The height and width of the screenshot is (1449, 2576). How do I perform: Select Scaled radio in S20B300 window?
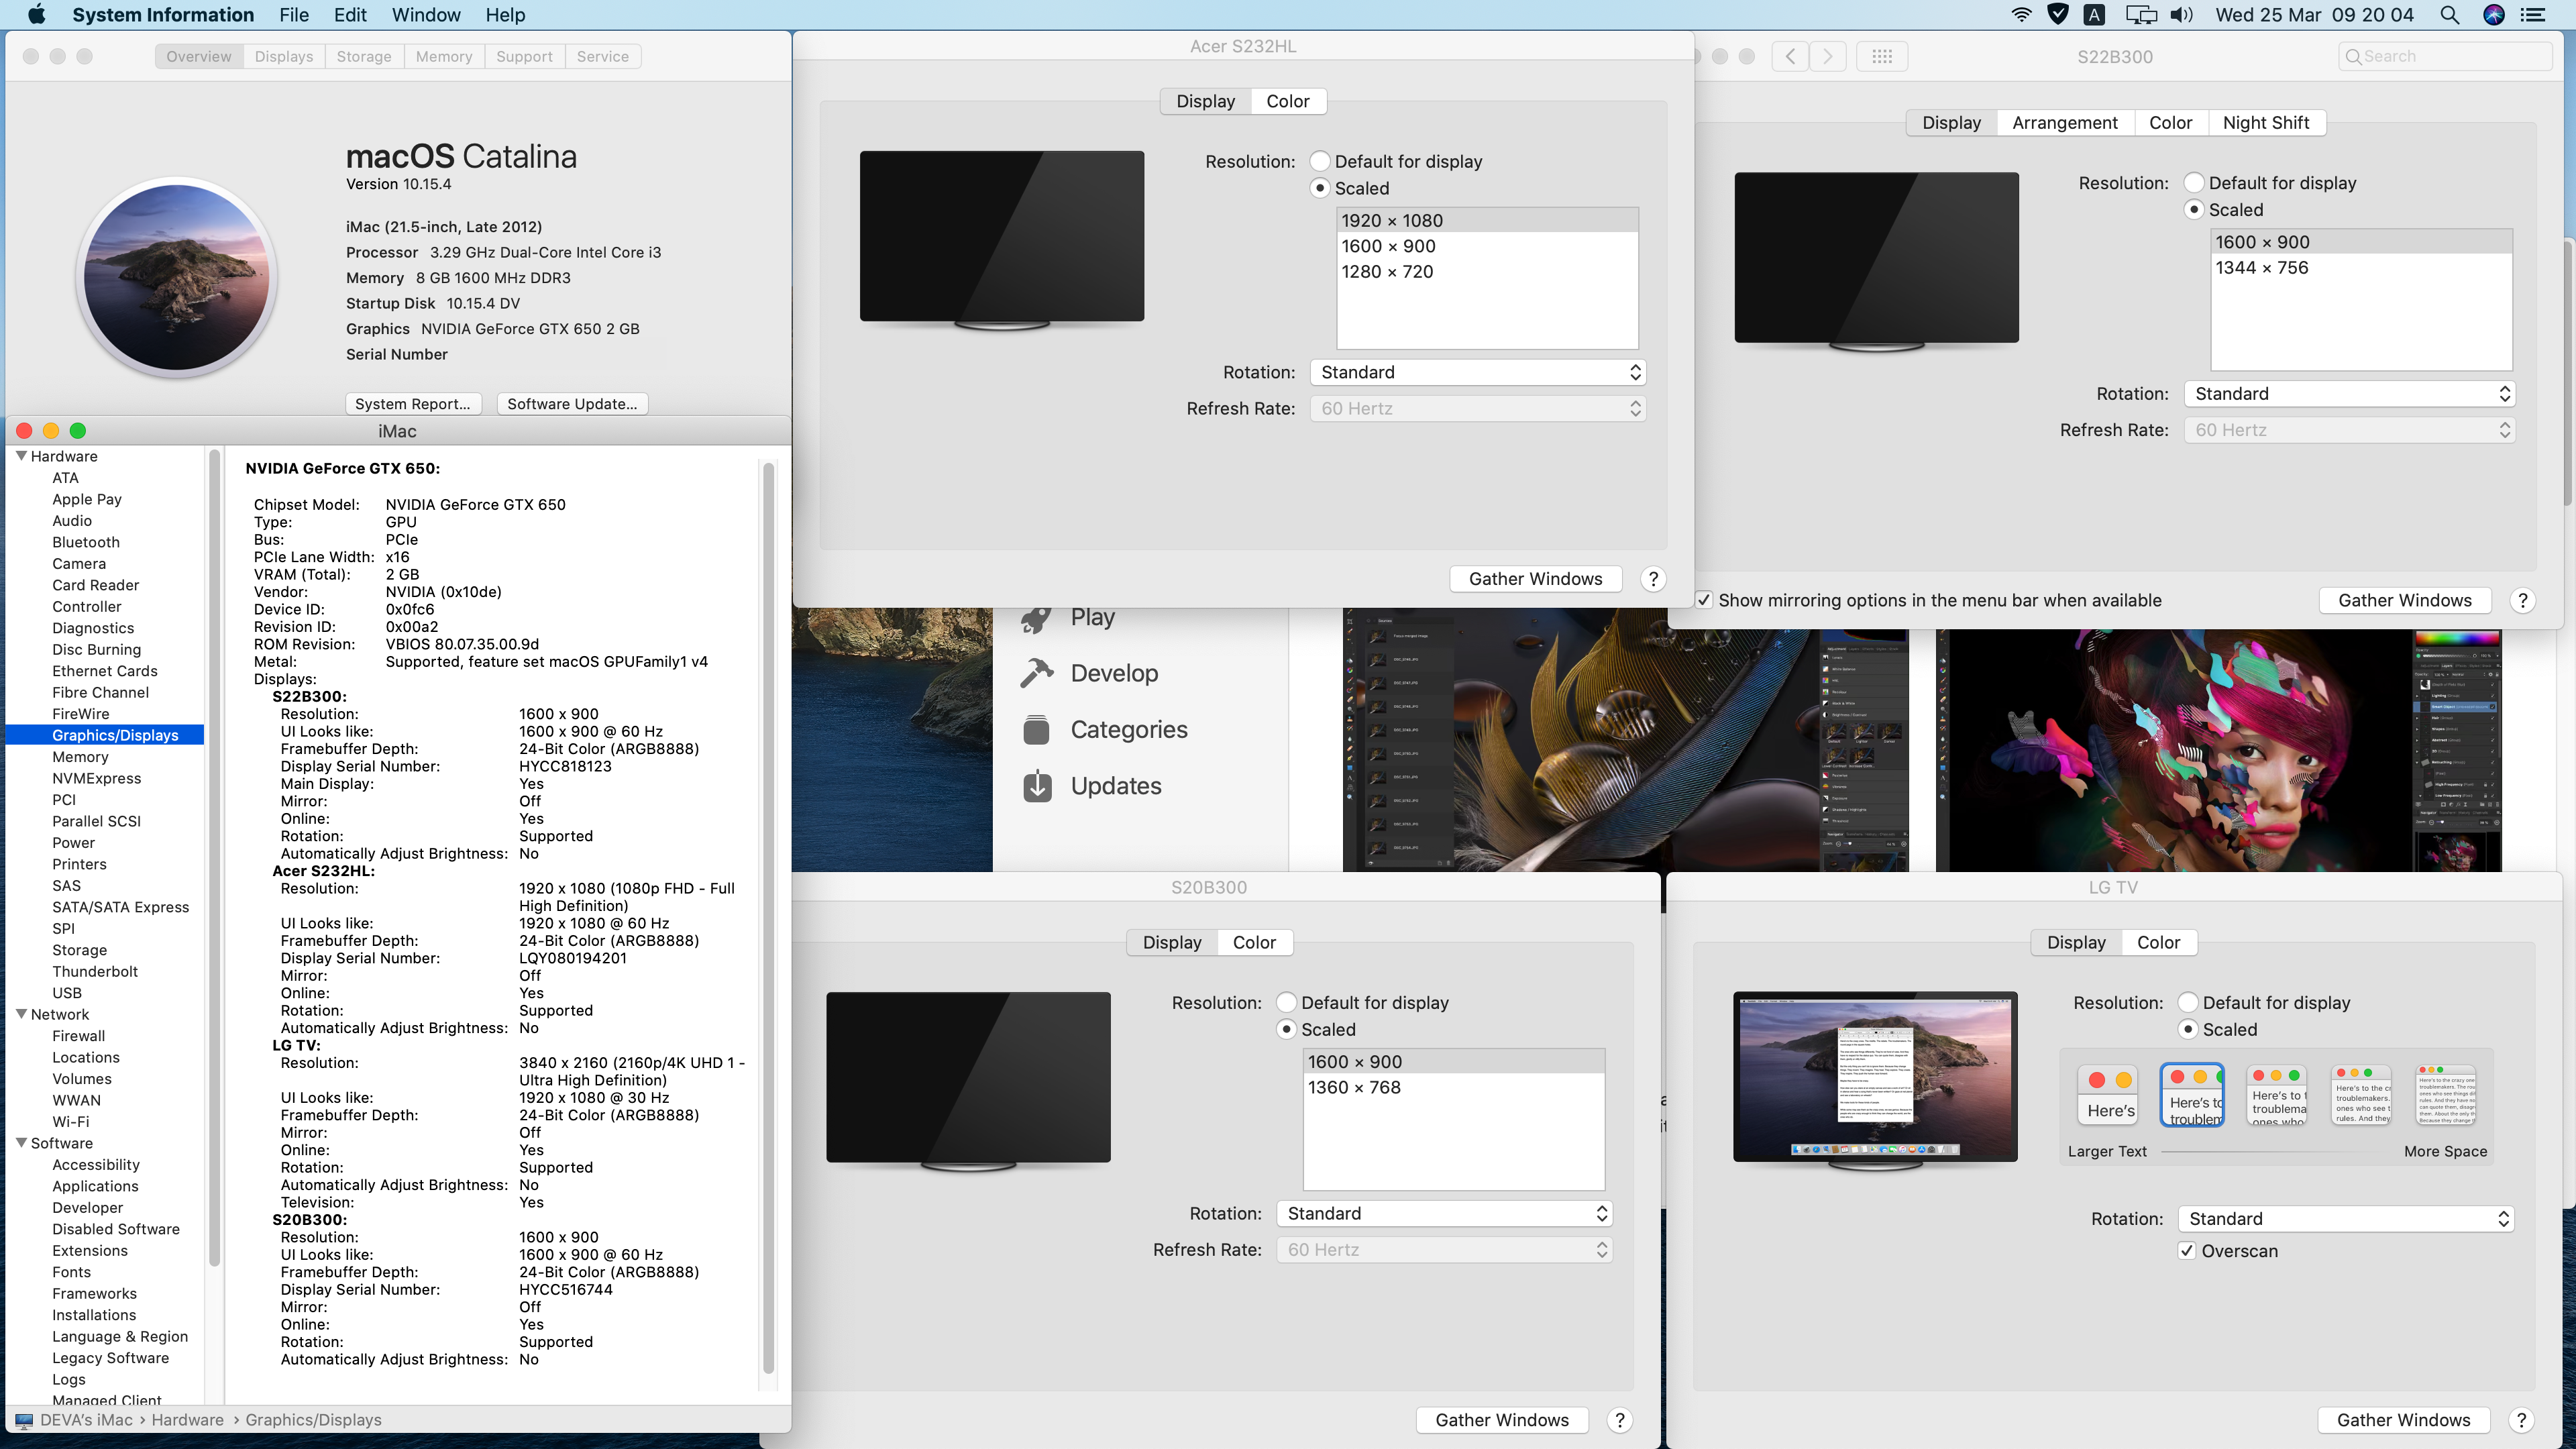(1286, 1029)
